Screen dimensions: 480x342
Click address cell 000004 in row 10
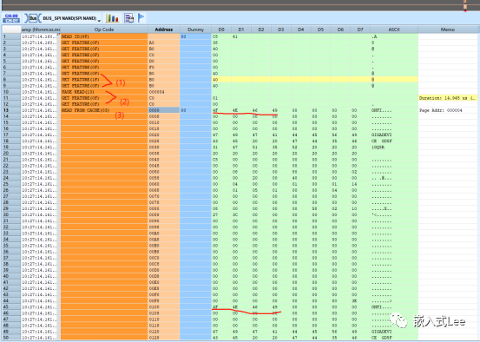164,92
